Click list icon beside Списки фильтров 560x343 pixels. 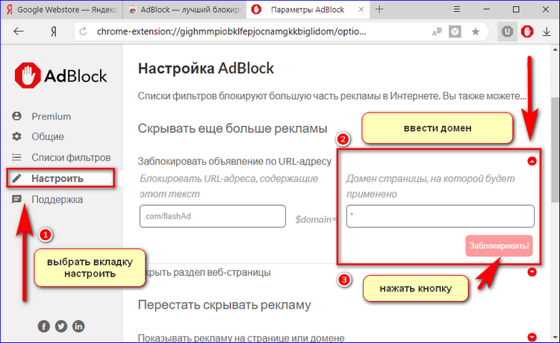tap(16, 157)
